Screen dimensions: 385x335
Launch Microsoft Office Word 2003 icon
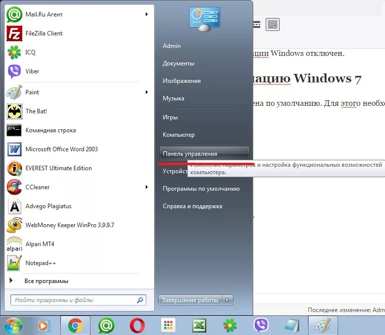(14, 149)
